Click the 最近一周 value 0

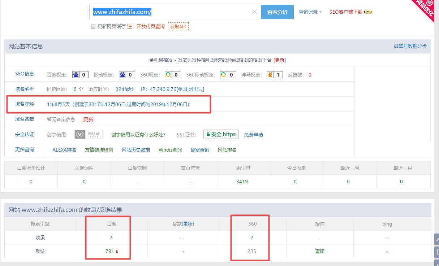click(x=348, y=182)
